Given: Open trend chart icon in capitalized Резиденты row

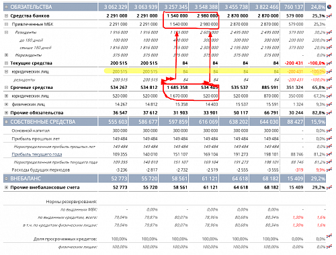Looking at the screenshot, I should point(329,32).
